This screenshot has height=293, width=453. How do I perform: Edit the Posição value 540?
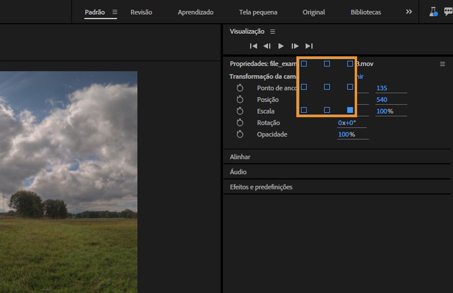(x=382, y=100)
